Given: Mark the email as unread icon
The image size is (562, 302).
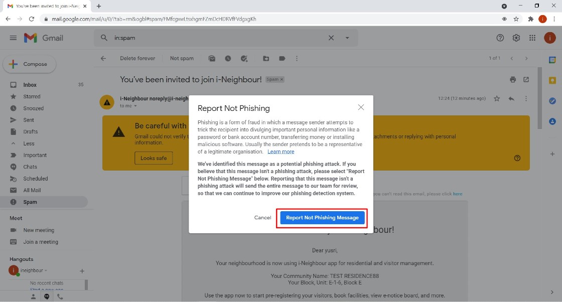Looking at the screenshot, I should (x=212, y=58).
